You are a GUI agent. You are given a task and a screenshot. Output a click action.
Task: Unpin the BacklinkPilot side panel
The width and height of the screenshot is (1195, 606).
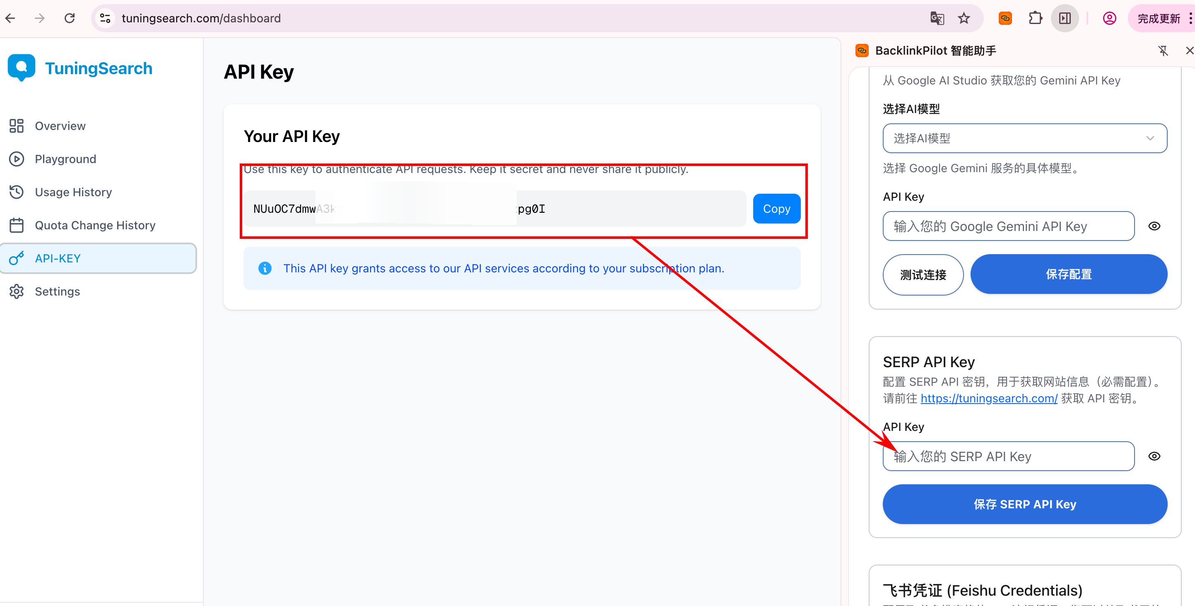click(x=1163, y=50)
